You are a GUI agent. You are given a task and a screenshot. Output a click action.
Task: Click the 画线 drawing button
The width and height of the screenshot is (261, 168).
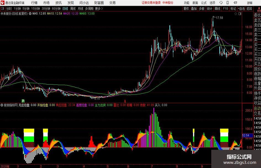pyautogui.click(x=217, y=9)
